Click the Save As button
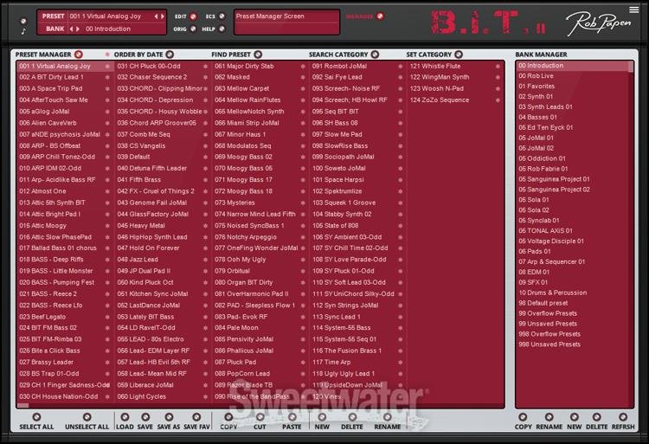 (169, 417)
